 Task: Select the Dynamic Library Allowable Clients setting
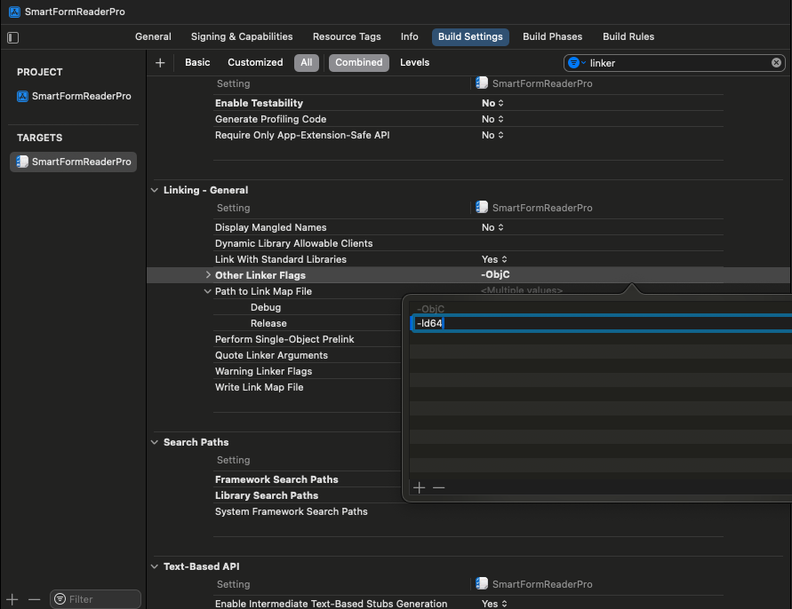tap(294, 244)
